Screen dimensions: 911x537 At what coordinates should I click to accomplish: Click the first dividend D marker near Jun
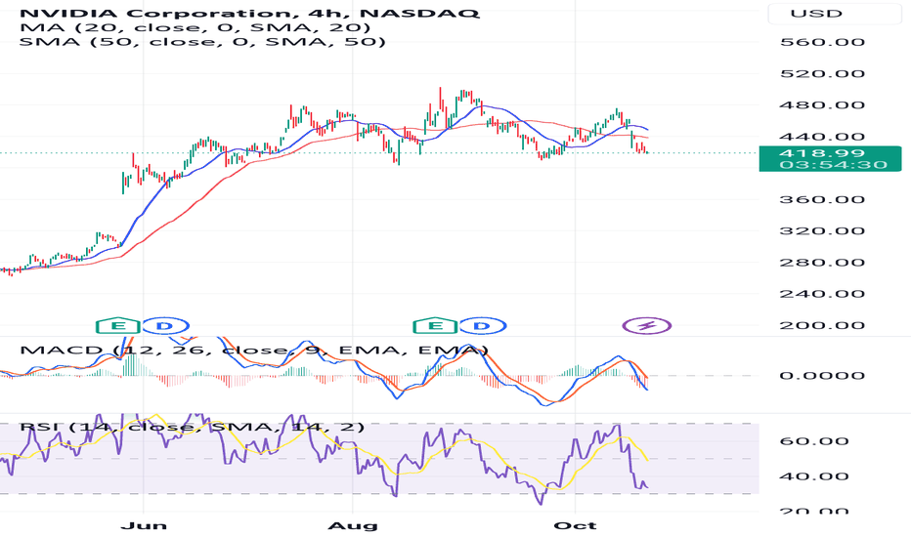(x=165, y=326)
